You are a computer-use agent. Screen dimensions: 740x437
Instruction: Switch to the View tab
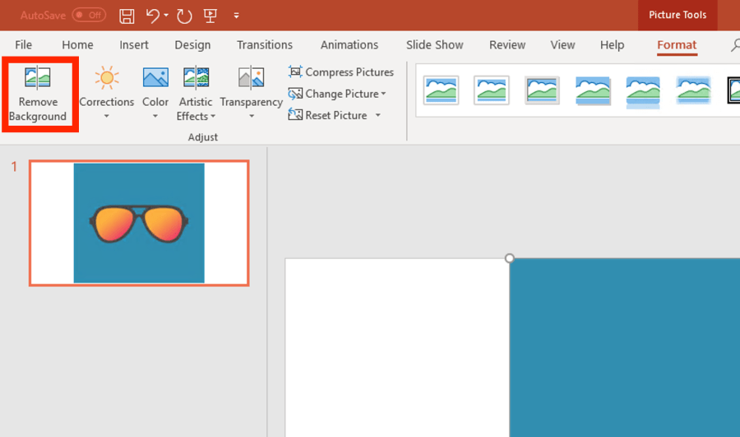[562, 45]
